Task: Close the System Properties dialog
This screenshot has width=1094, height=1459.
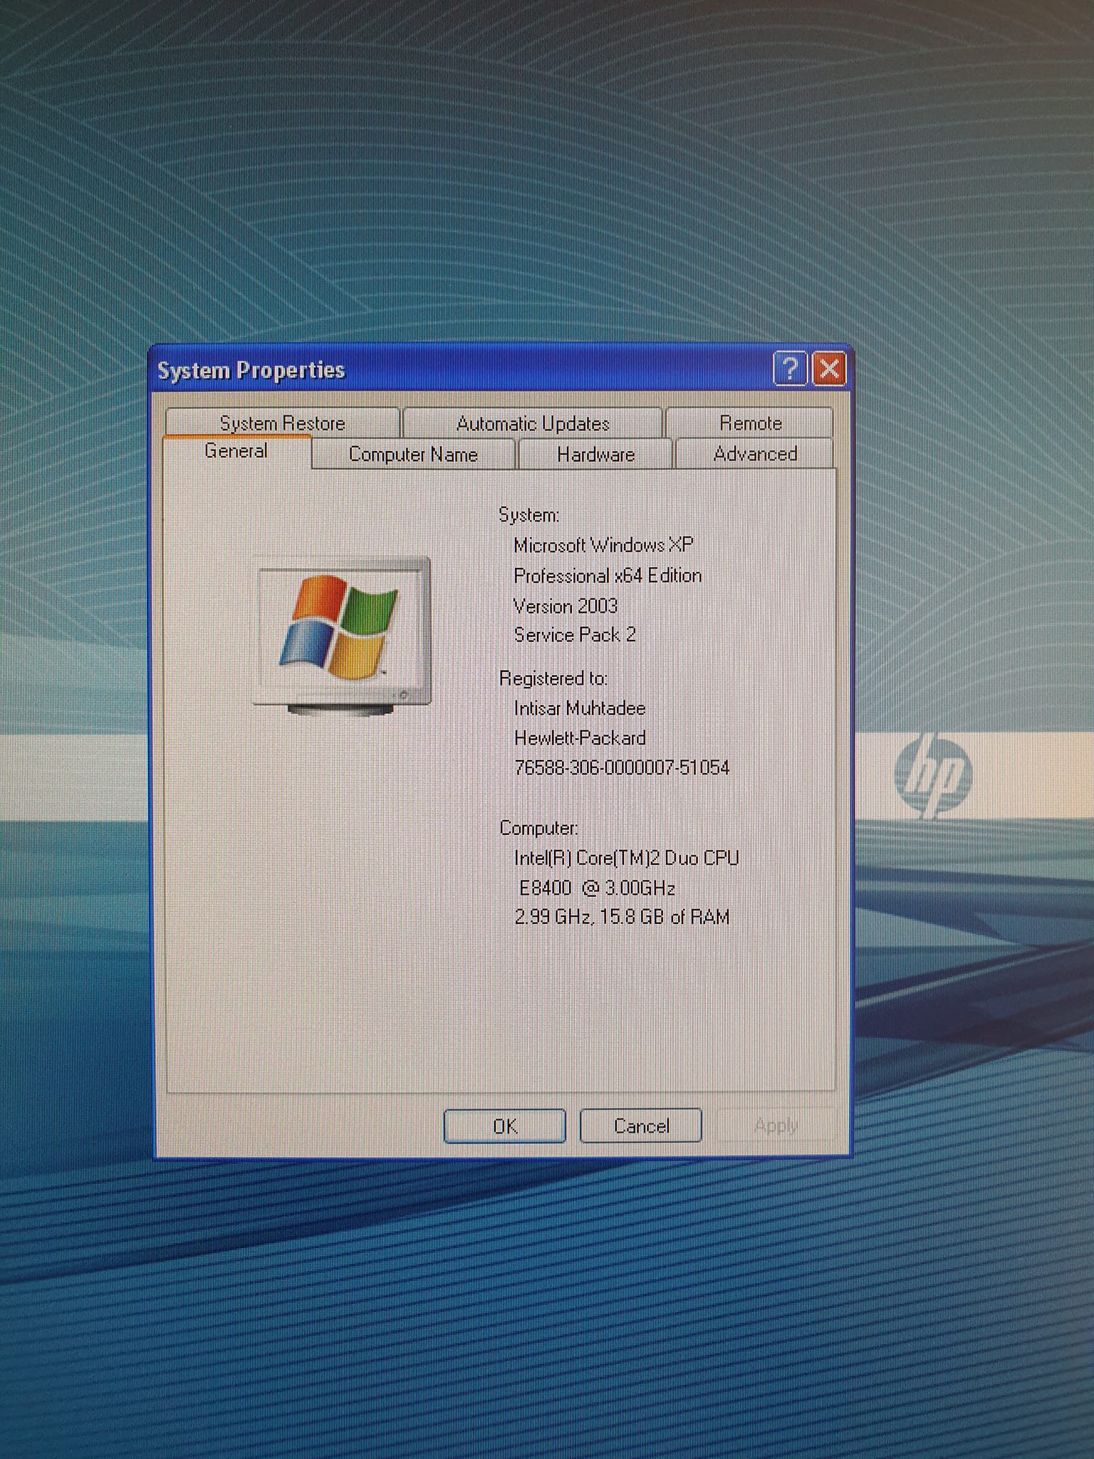Action: (829, 369)
